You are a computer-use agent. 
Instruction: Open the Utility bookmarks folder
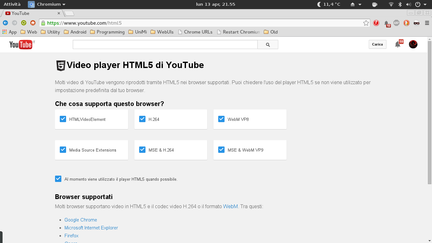coord(50,32)
